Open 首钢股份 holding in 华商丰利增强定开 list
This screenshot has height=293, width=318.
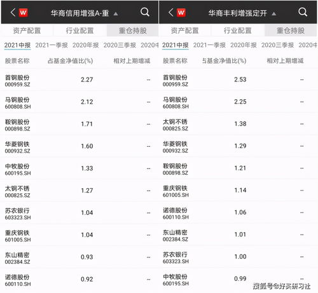tap(238, 80)
